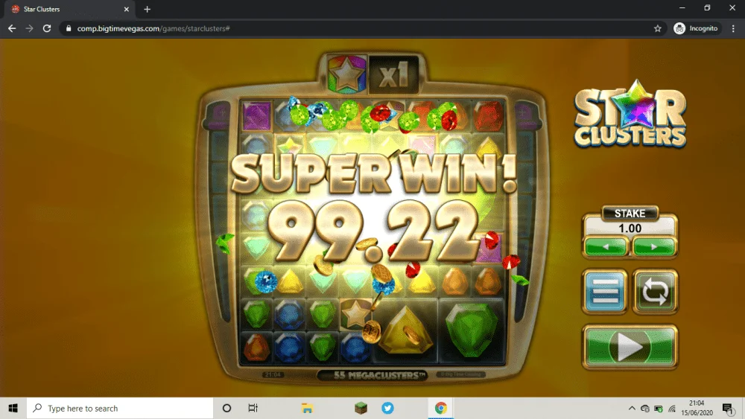745x419 pixels.
Task: Click the Type here to search box
Action: (120, 408)
